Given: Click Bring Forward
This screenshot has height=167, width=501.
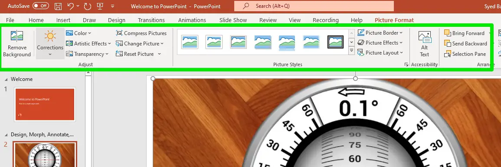Looking at the screenshot, I should (x=465, y=33).
